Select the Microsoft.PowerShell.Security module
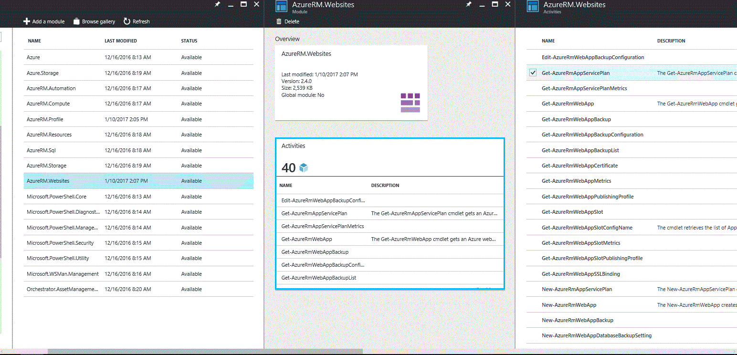 pyautogui.click(x=138, y=243)
